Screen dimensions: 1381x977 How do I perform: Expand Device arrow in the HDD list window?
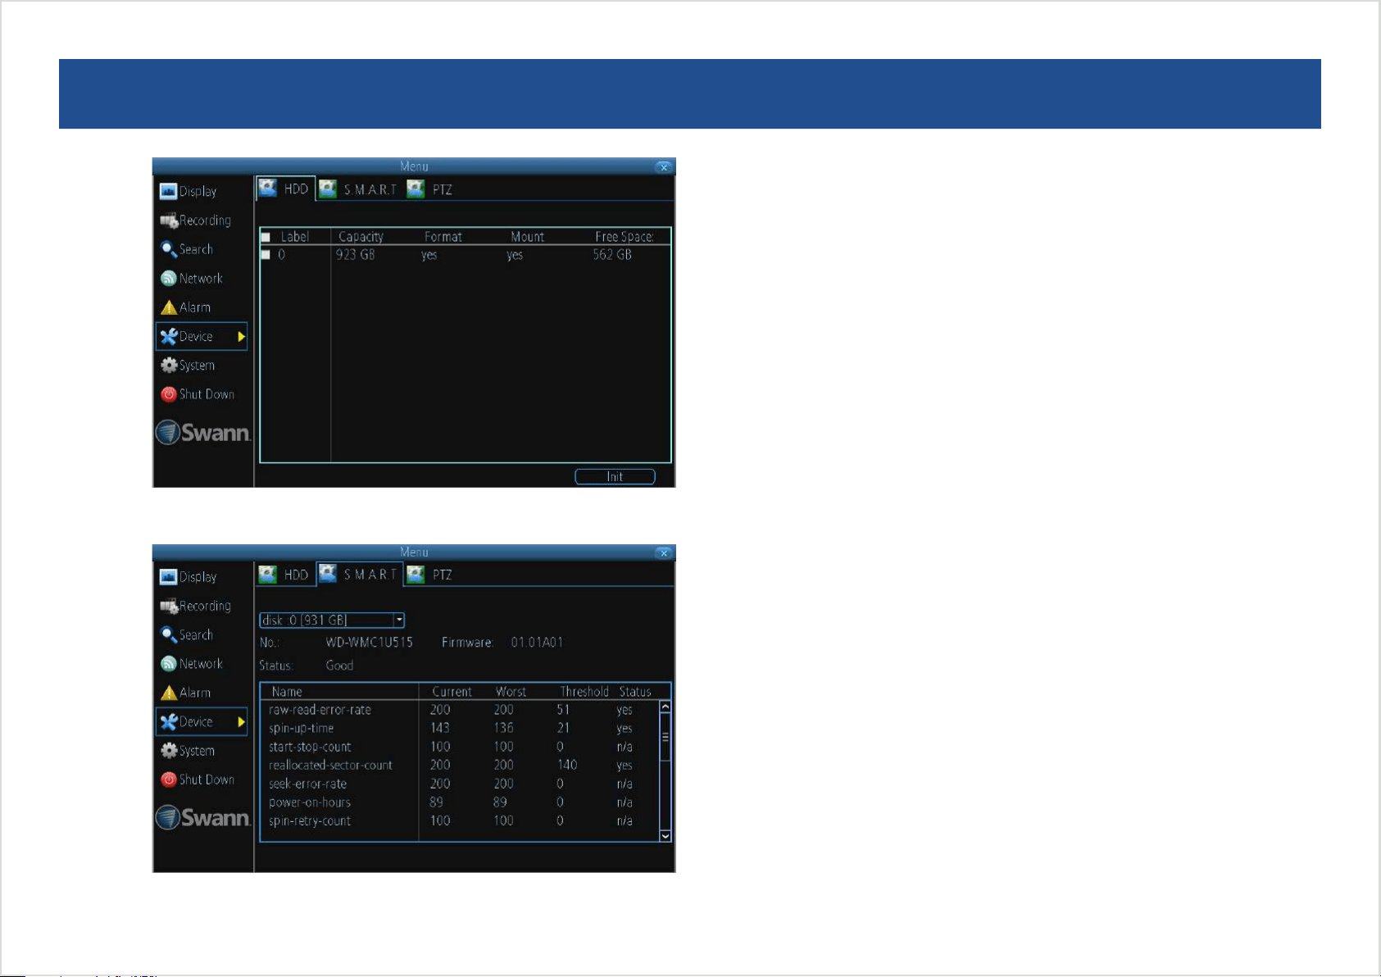pos(241,336)
